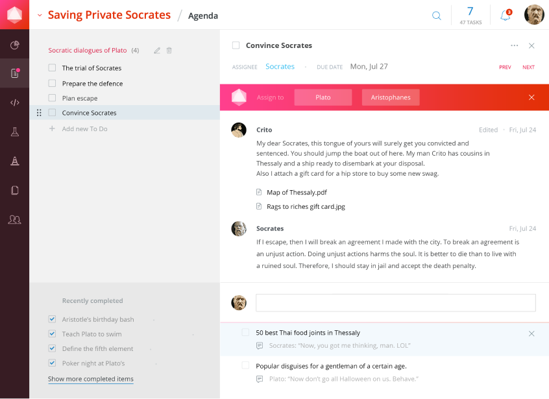Delete the list using the trash icon
This screenshot has width=549, height=399.
(169, 51)
